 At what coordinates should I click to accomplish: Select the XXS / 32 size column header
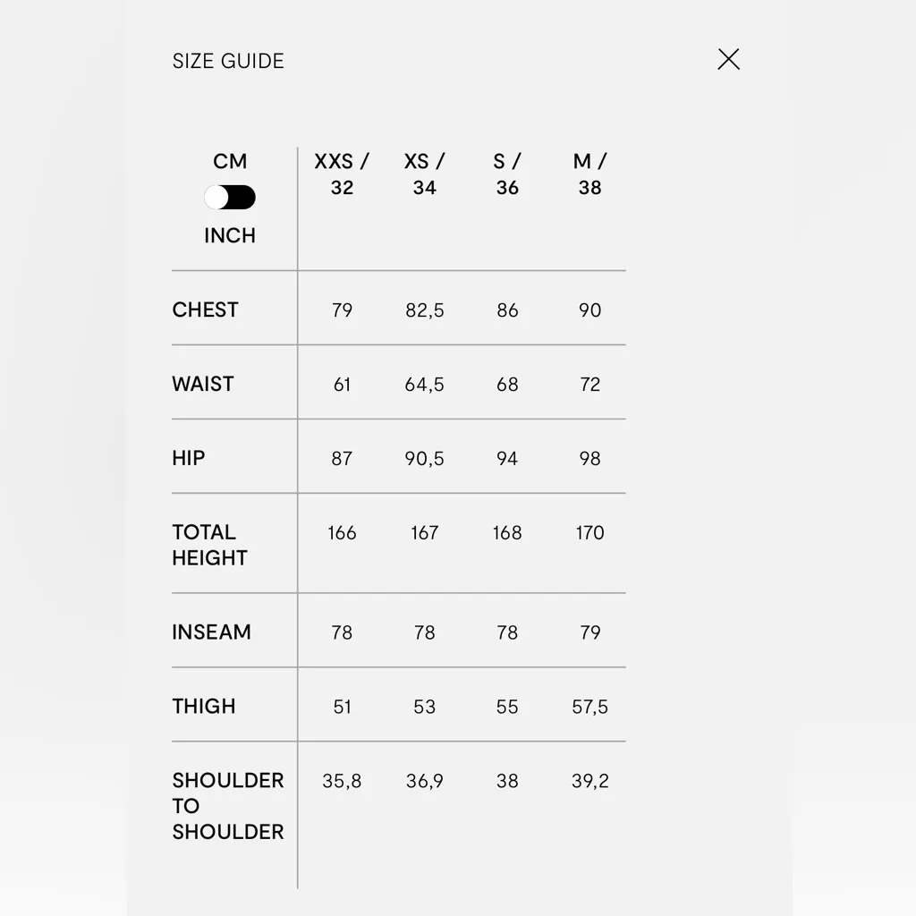[x=342, y=174]
